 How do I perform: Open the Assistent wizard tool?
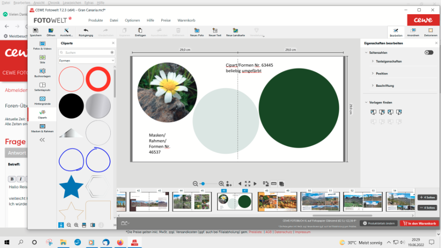pyautogui.click(x=66, y=32)
